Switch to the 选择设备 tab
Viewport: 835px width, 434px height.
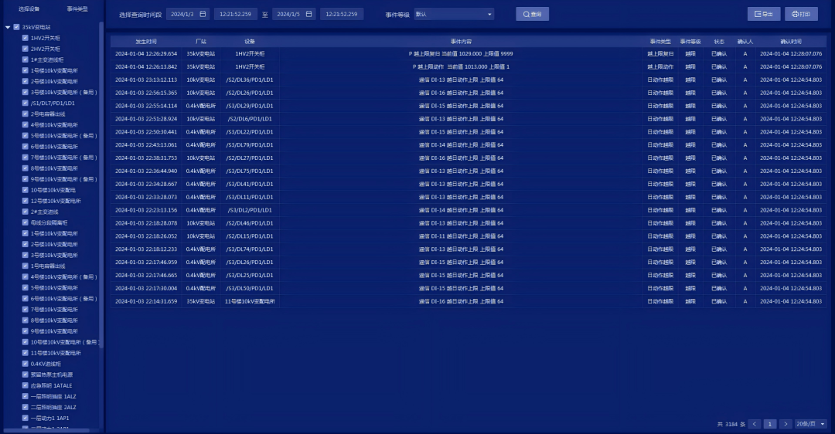29,9
